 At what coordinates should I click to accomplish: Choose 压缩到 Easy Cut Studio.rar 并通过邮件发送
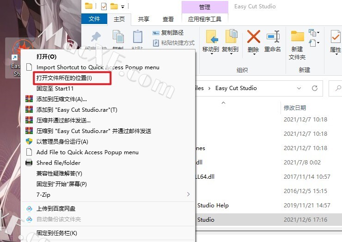[108, 131]
